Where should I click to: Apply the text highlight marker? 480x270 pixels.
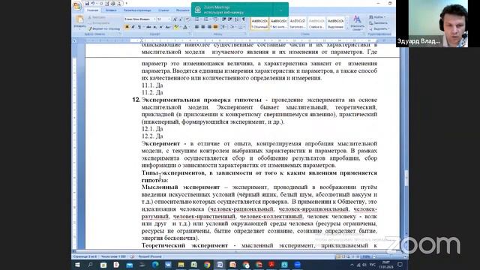pos(177,27)
